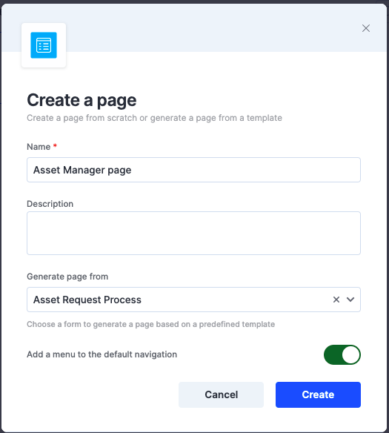Click the Description field label
The image size is (389, 433).
click(x=50, y=204)
